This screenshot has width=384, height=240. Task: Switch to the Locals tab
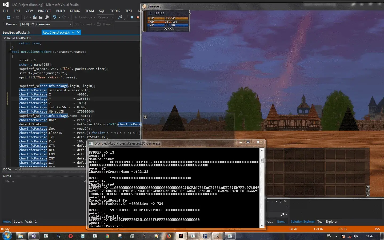tap(18, 222)
